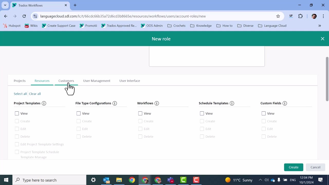The height and width of the screenshot is (185, 329).
Task: Open Wikis bookmark
Action: tap(31, 26)
